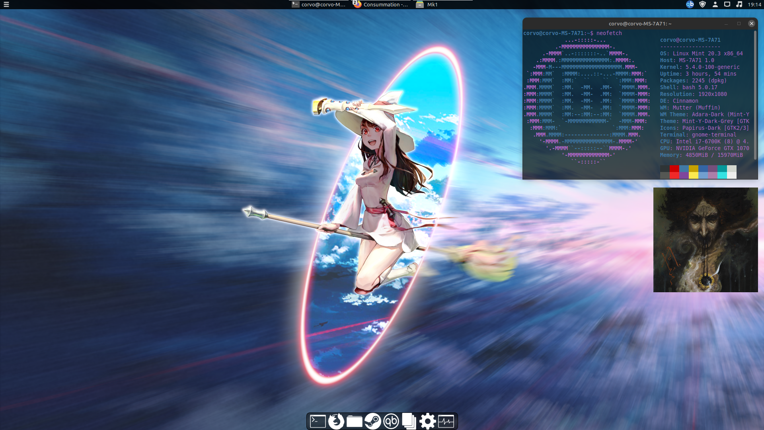The height and width of the screenshot is (430, 764).
Task: Switch to Consummation Firefox taskbar window
Action: coord(381,4)
